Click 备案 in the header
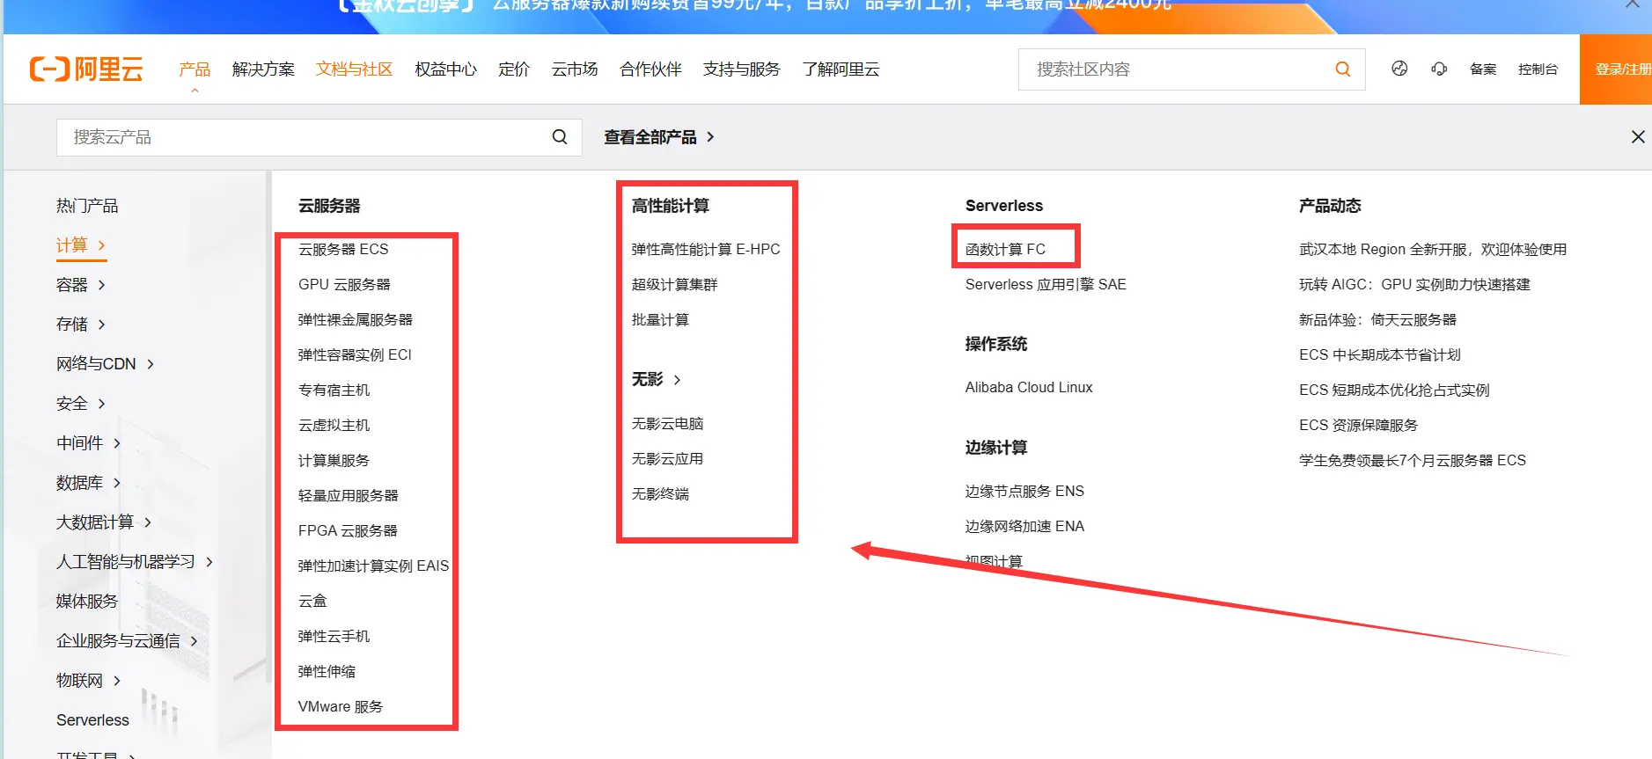This screenshot has width=1652, height=759. (x=1483, y=69)
